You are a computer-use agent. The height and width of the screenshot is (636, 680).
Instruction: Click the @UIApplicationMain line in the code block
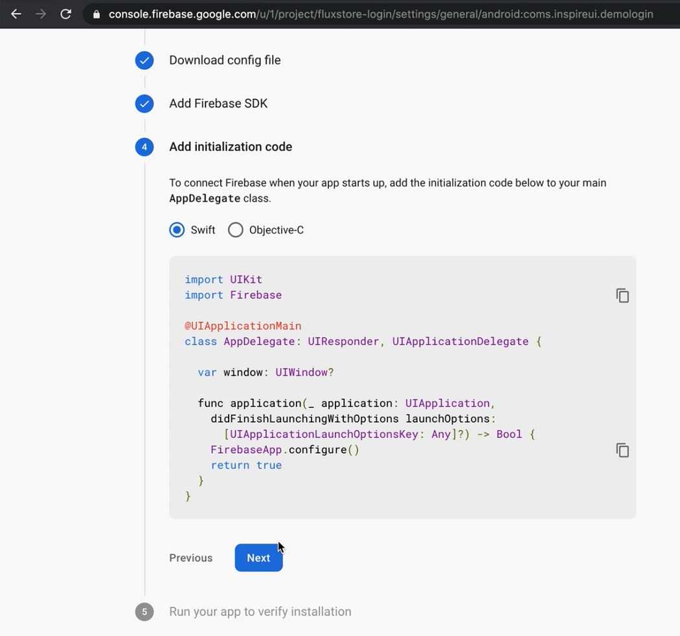click(x=243, y=326)
